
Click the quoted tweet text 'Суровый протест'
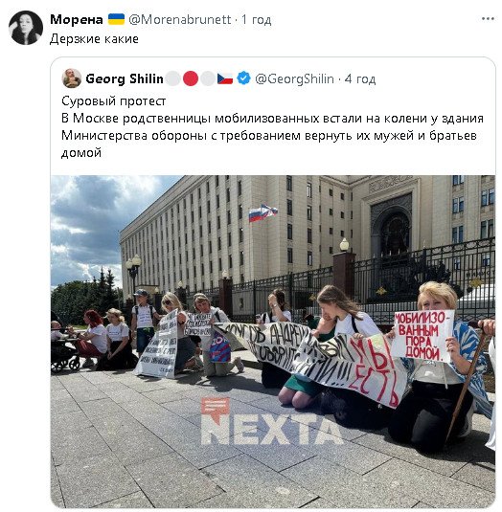[x=114, y=100]
